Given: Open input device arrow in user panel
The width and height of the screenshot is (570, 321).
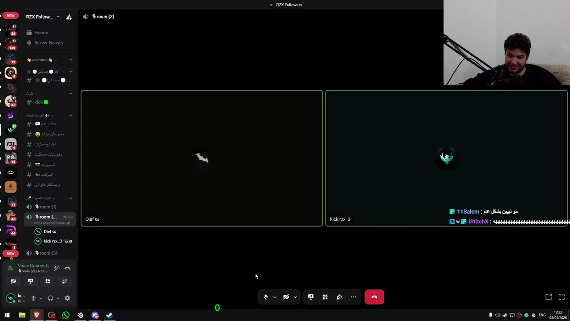Looking at the screenshot, I should [x=41, y=298].
